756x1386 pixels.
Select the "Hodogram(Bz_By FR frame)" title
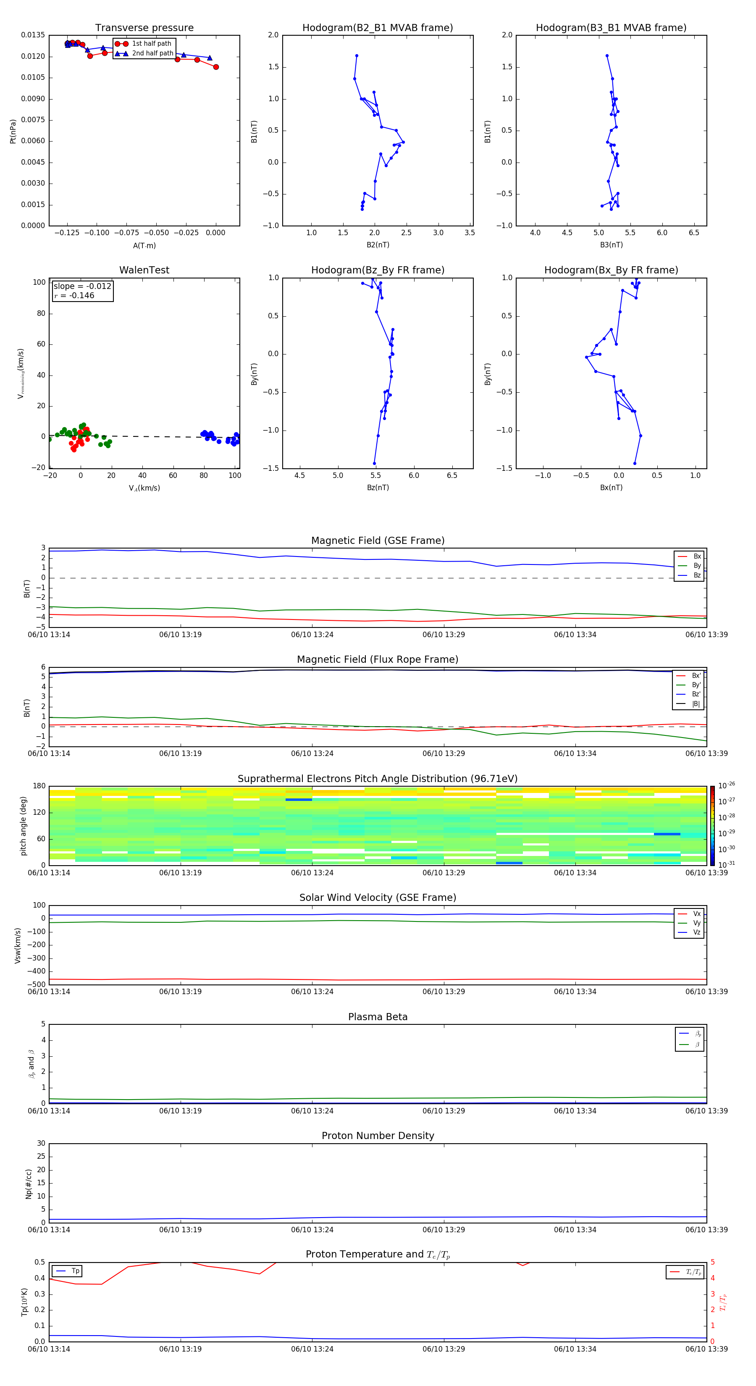[x=378, y=270]
